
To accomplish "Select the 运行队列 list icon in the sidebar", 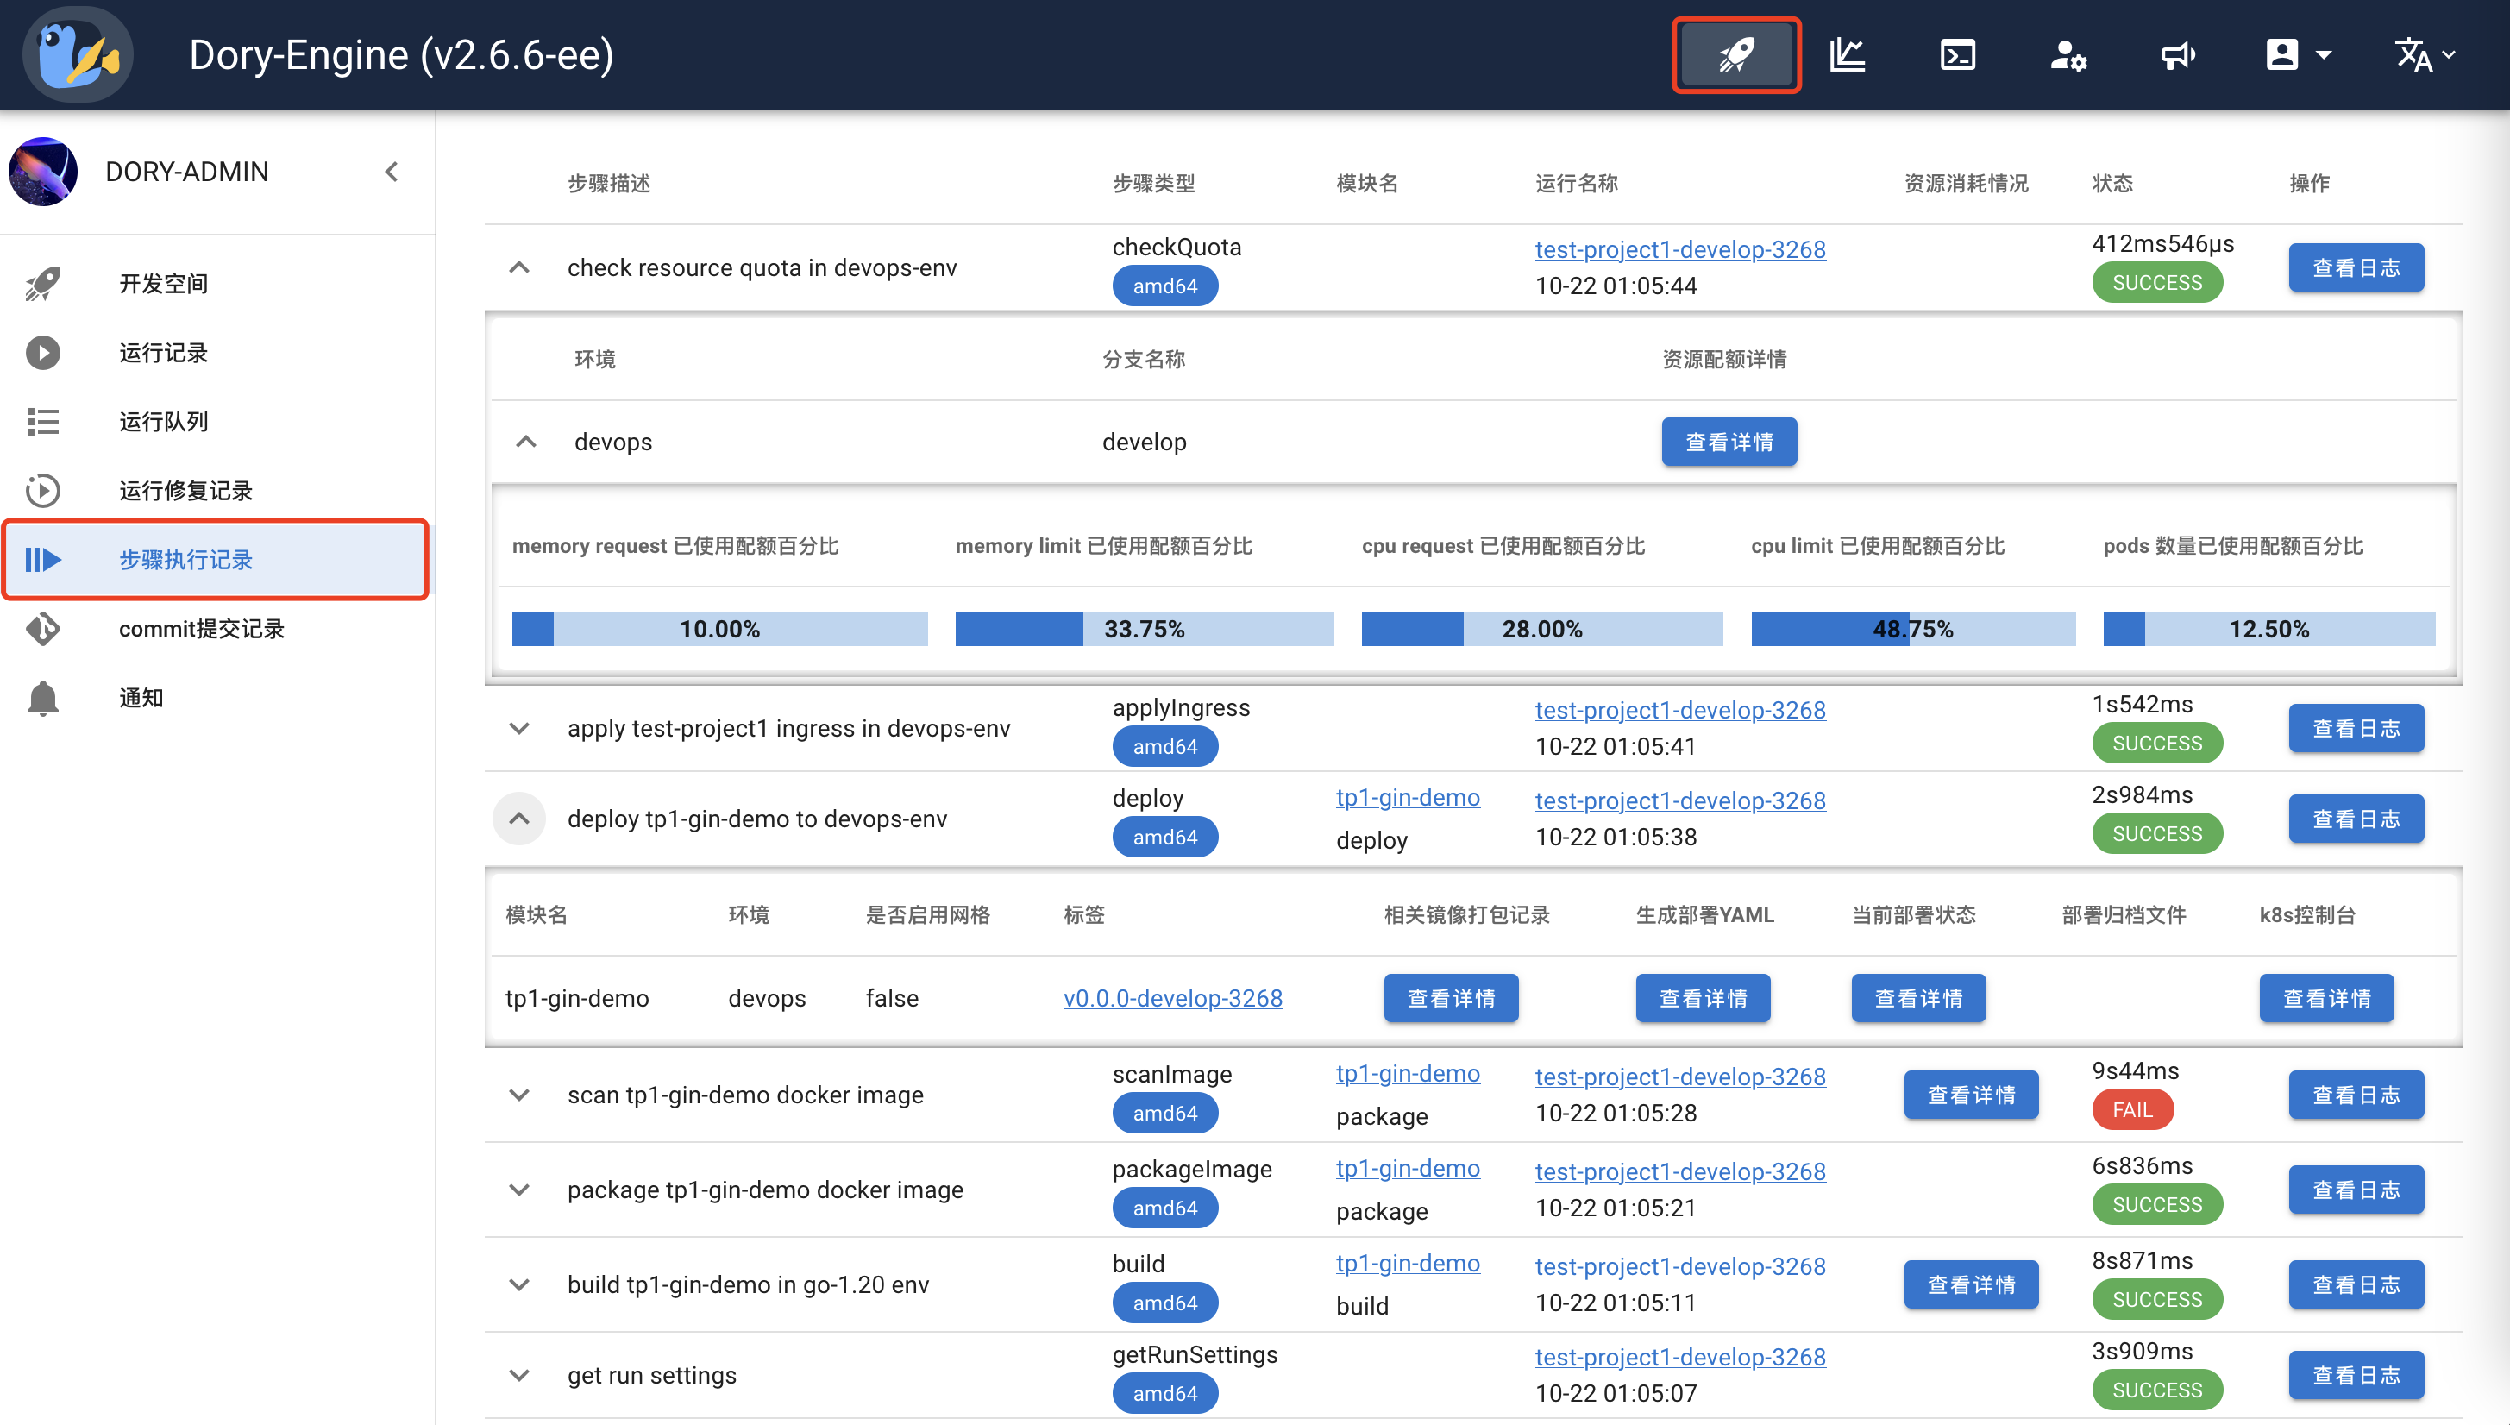I will (x=43, y=421).
